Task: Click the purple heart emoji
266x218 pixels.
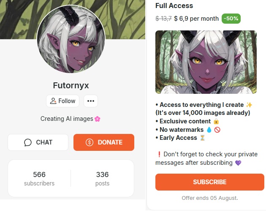Action: pyautogui.click(x=238, y=163)
